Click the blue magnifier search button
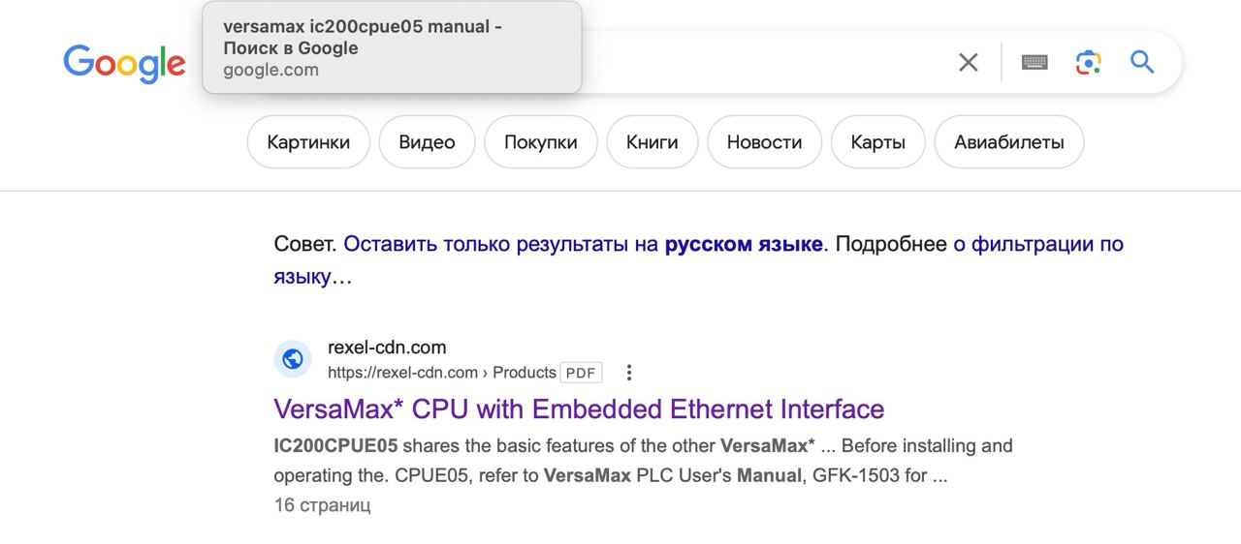Screen dimensions: 1241x544 pos(1142,63)
